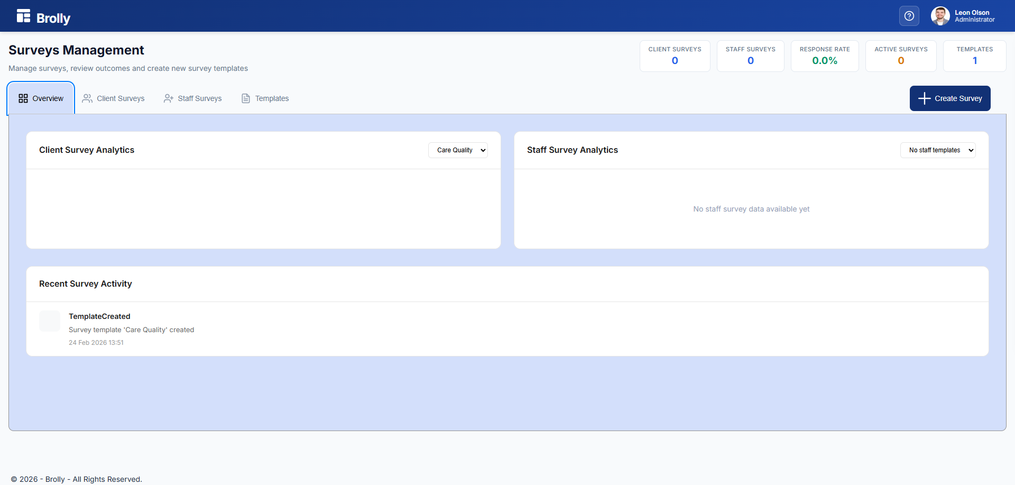The width and height of the screenshot is (1015, 485).
Task: Select the Response Rate stat card
Action: 824,56
